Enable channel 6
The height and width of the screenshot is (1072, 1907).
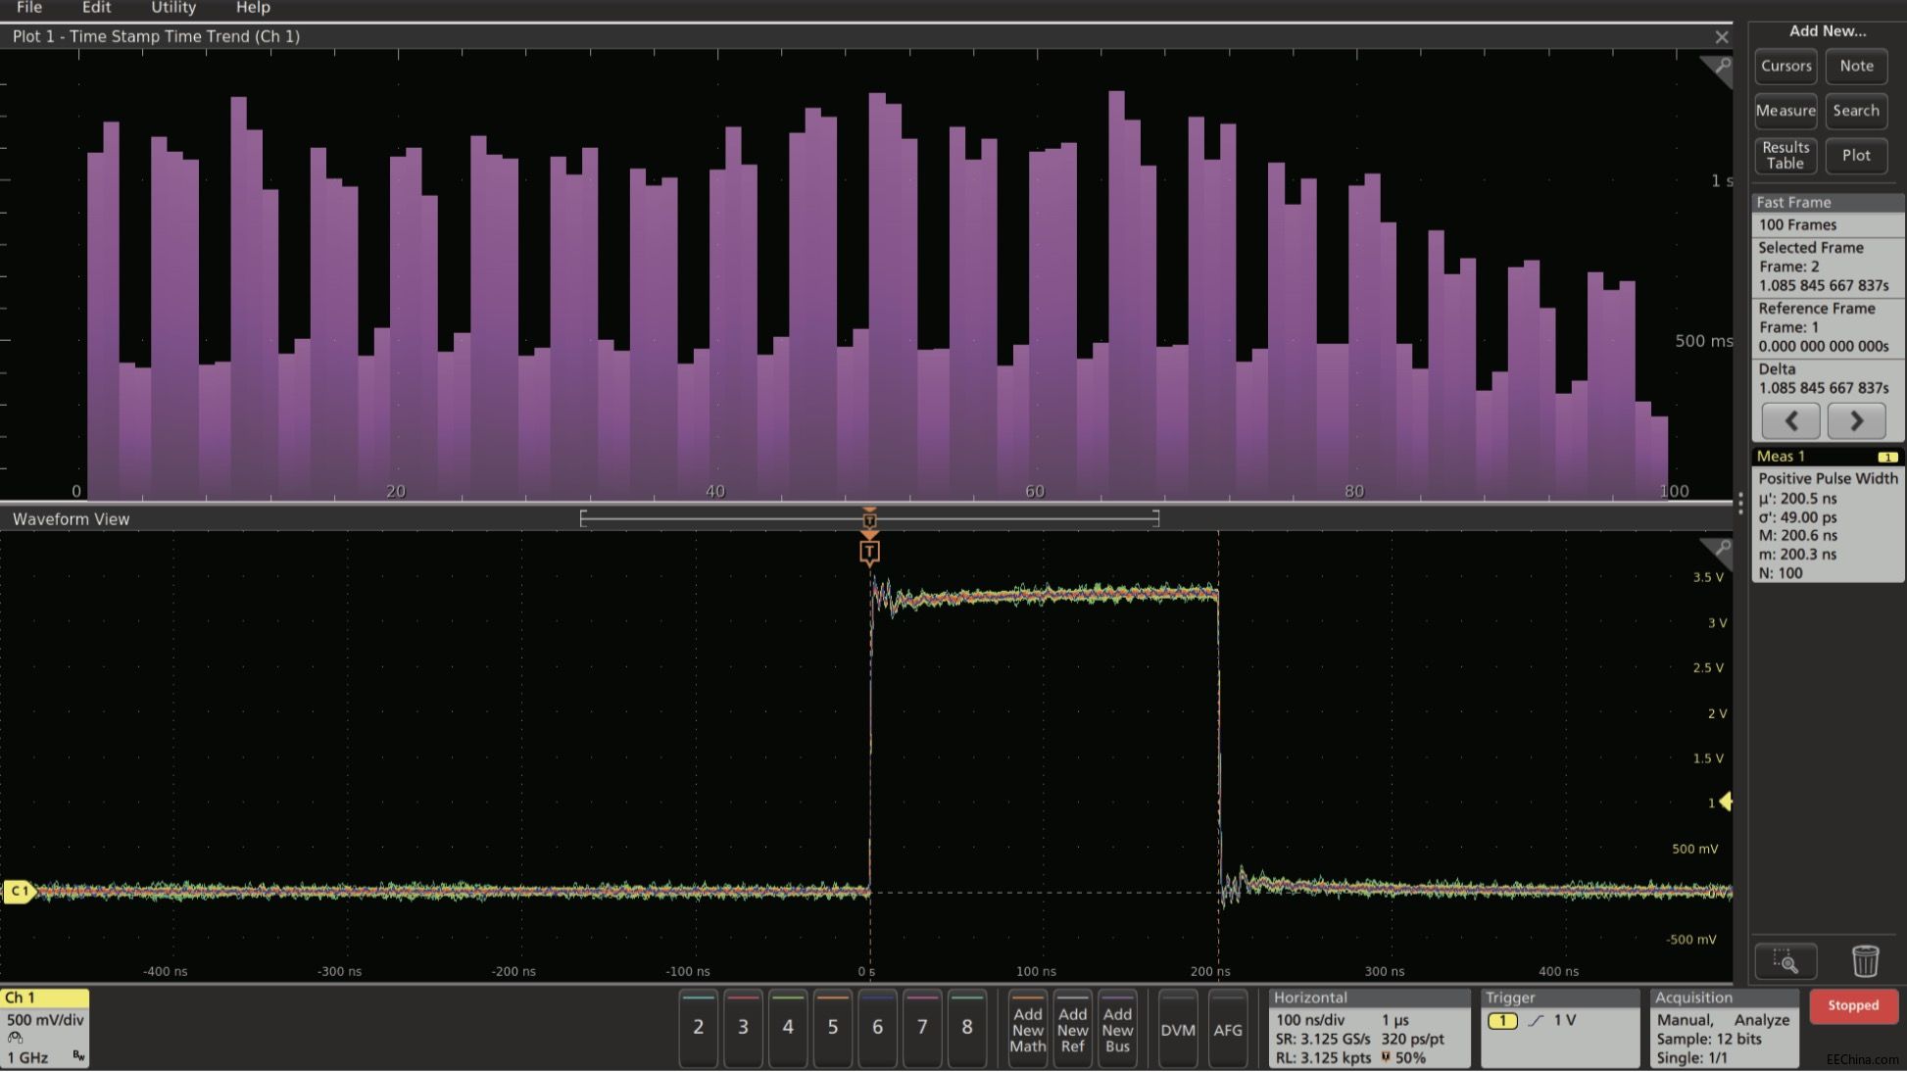[x=877, y=1028]
